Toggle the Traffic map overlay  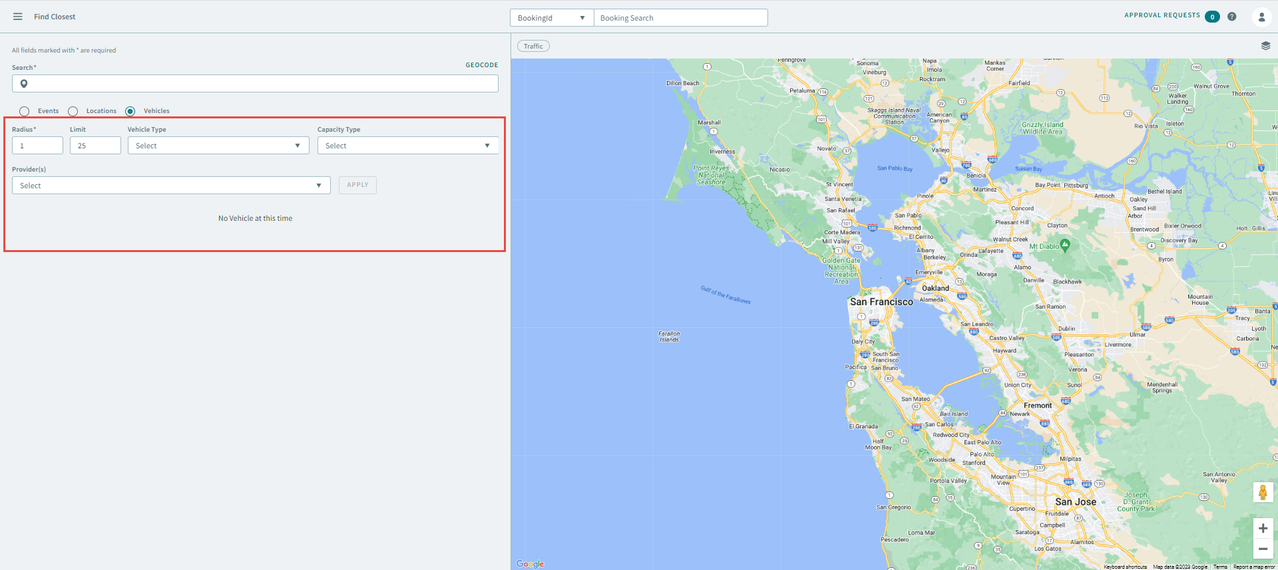click(533, 46)
